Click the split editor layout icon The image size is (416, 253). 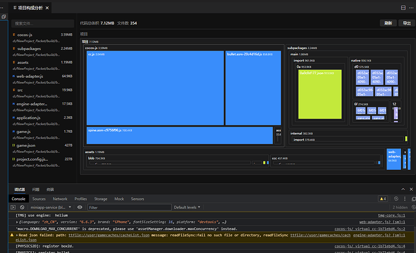tap(402, 7)
